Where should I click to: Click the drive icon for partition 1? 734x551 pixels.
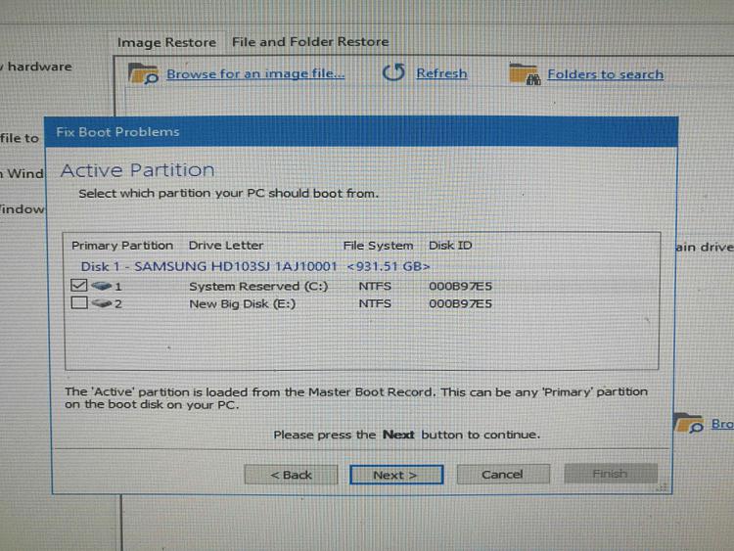(101, 286)
